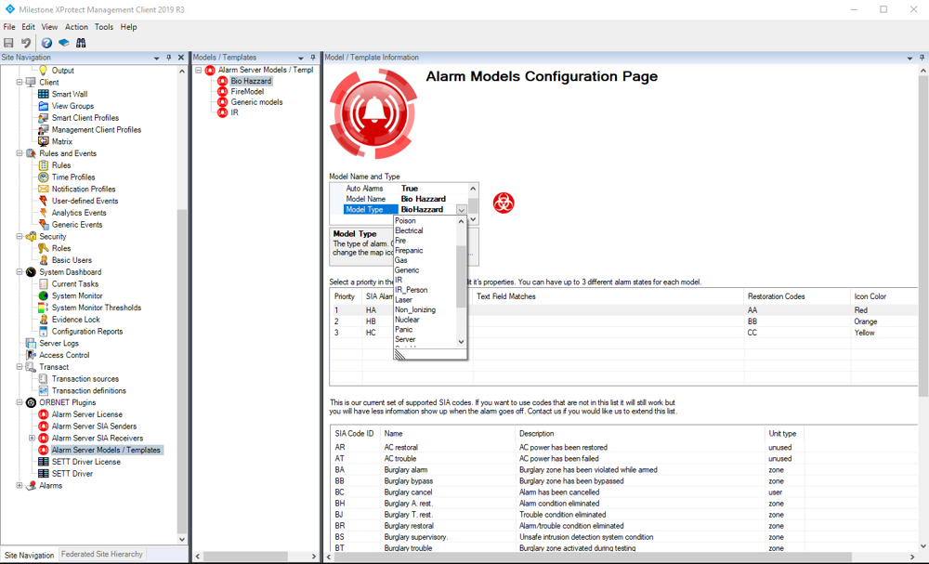
Task: Select the Orange priority 2 icon color cell
Action: point(866,321)
